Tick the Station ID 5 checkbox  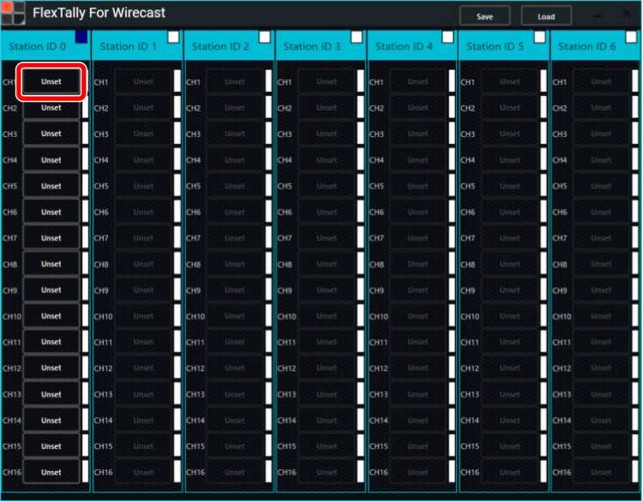[x=540, y=37]
